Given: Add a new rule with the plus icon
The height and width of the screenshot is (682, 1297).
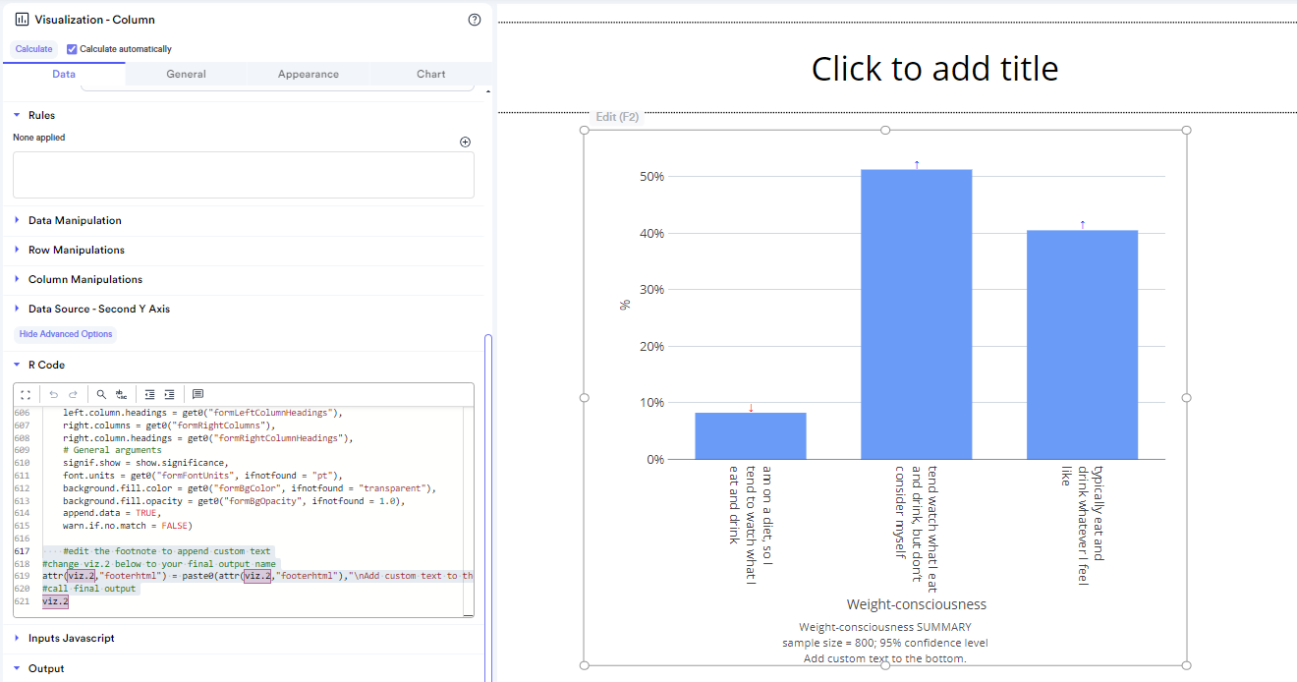Looking at the screenshot, I should 466,142.
